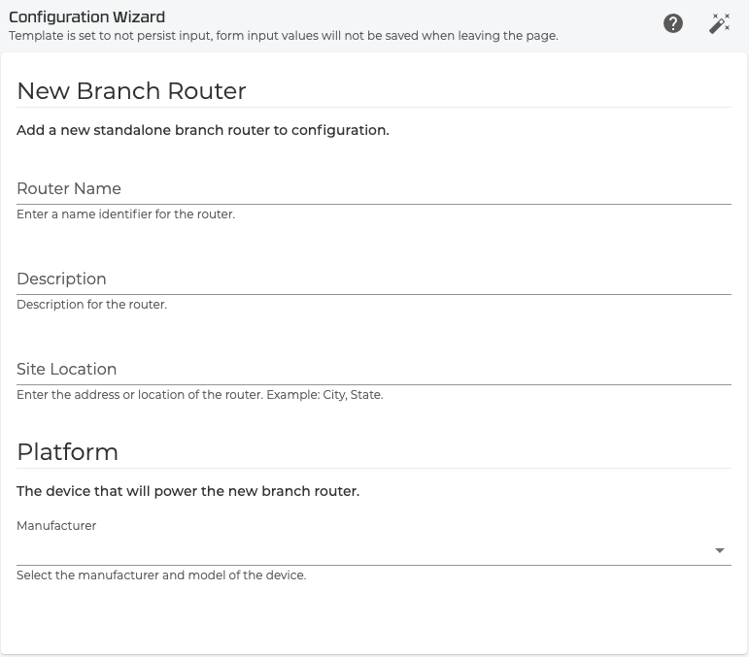Click the 'Description for the router' hint
749x657 pixels.
tap(91, 304)
